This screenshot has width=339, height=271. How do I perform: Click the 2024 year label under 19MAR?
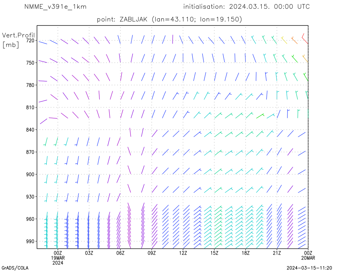(x=58, y=263)
